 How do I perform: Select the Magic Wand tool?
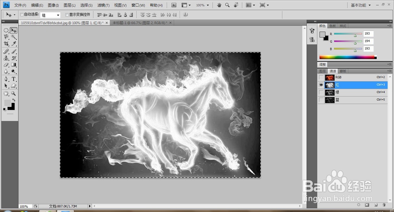(x=13, y=37)
